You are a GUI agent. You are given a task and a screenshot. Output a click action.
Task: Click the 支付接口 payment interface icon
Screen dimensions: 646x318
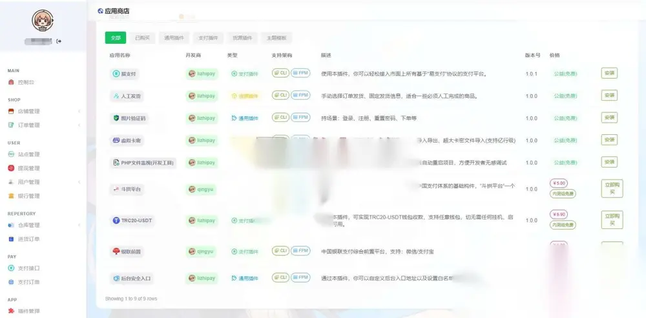click(x=11, y=268)
